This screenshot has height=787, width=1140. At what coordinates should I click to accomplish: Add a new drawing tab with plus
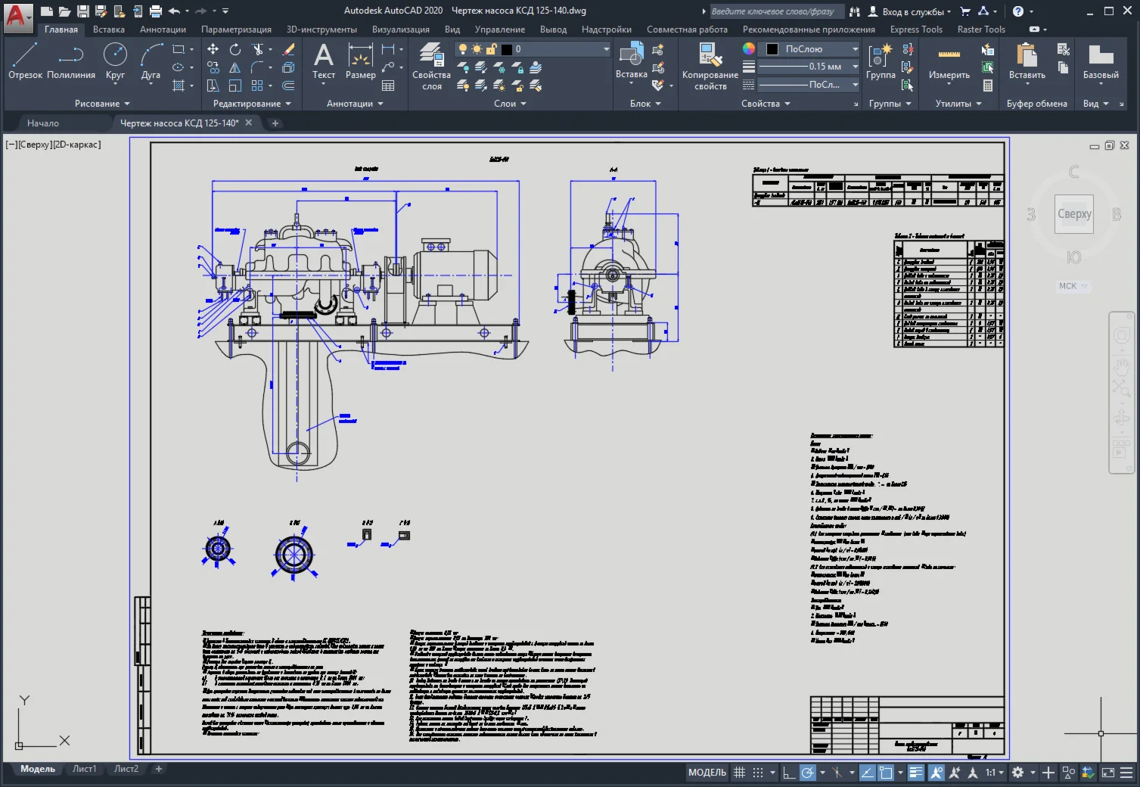[275, 123]
